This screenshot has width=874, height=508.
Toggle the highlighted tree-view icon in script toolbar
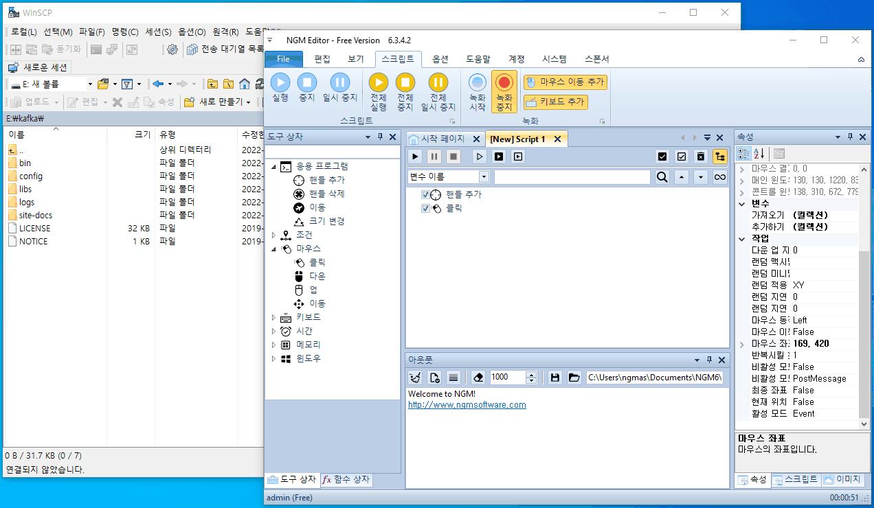[719, 157]
